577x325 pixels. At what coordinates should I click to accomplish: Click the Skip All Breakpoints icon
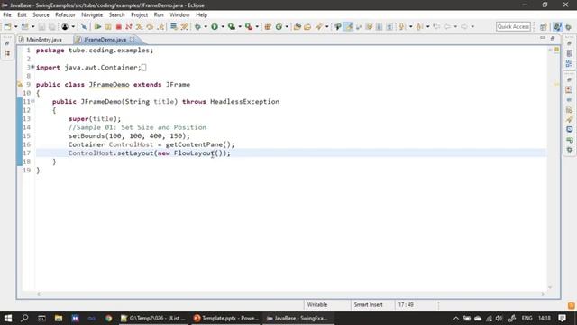tap(84, 27)
